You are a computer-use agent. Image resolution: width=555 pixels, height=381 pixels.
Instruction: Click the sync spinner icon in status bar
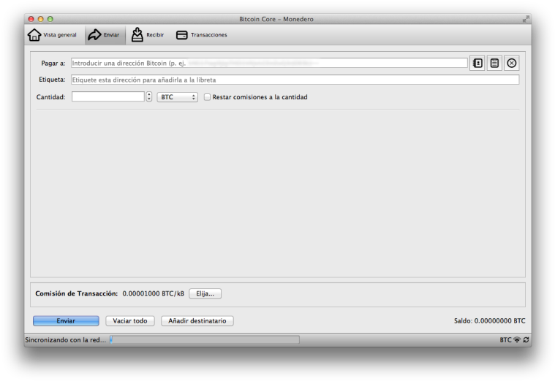(x=526, y=340)
